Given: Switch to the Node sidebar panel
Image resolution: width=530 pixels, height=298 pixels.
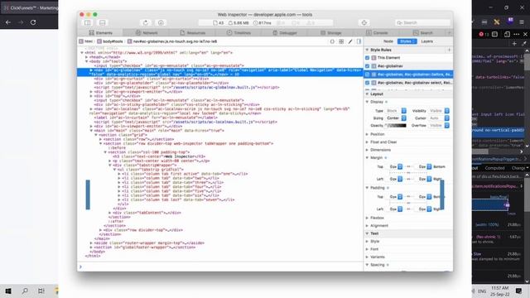Looking at the screenshot, I should coord(388,41).
